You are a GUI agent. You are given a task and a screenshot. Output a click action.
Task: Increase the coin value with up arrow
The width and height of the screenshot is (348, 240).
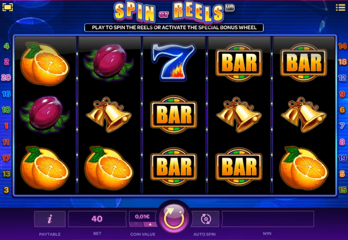point(150,224)
